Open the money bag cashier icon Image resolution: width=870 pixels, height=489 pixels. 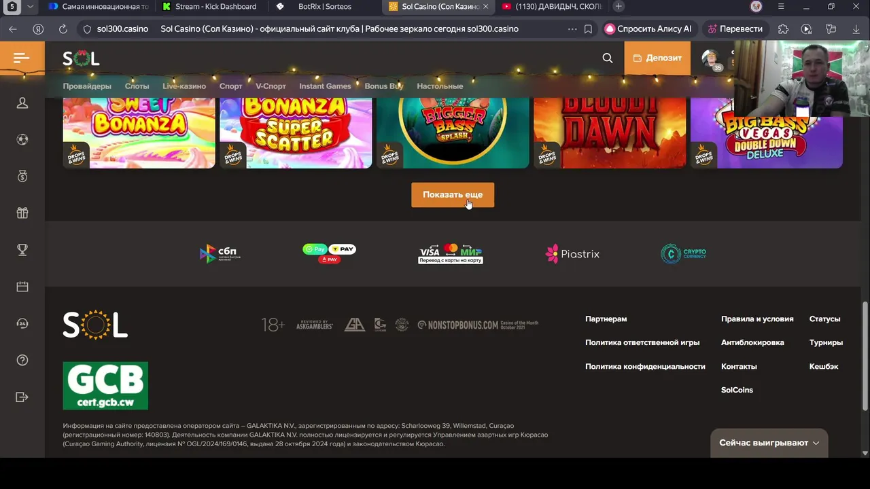coord(22,177)
